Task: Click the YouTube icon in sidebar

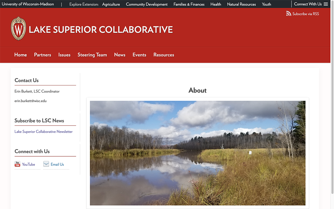Action: click(17, 164)
